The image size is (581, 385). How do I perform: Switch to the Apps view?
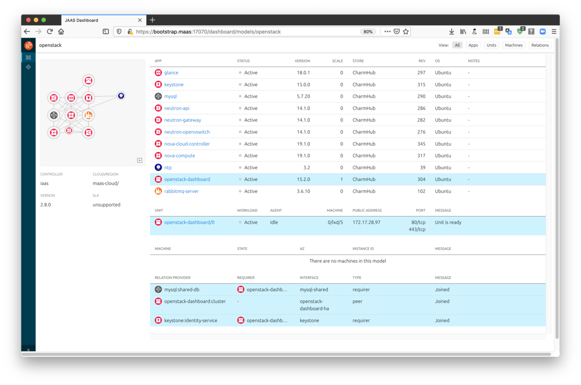473,45
